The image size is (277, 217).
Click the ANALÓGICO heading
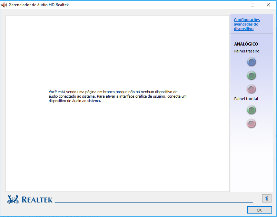(246, 44)
